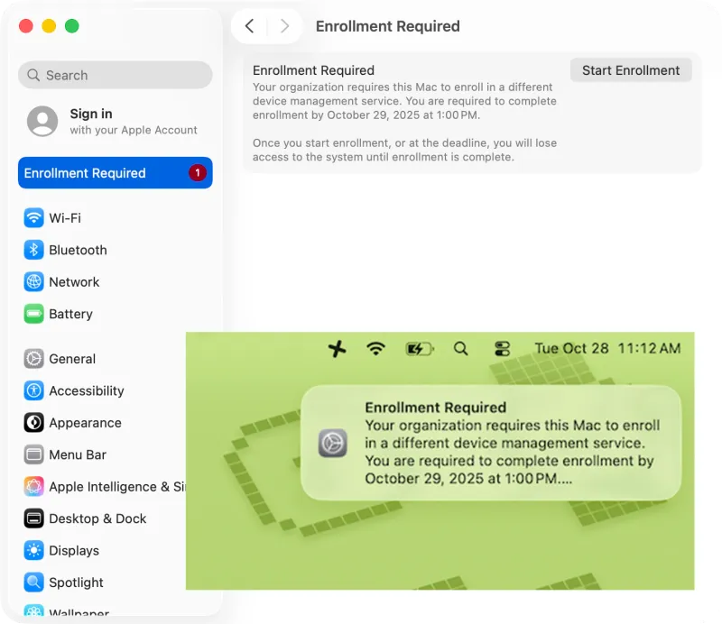The image size is (722, 624).
Task: Click the Control Center menu bar icon
Action: coord(503,349)
